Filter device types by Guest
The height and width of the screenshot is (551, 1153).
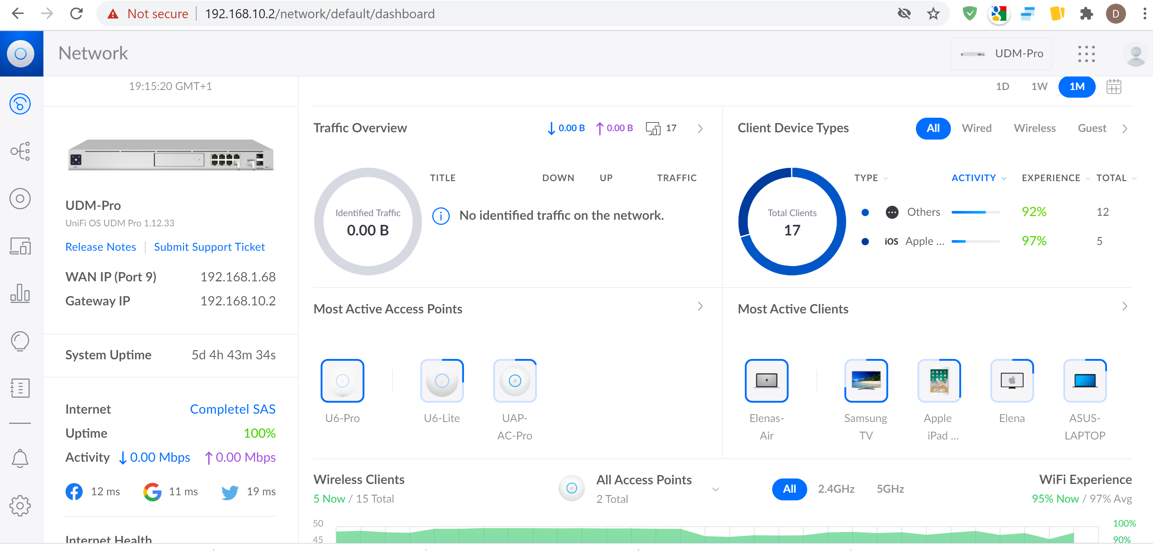tap(1092, 129)
